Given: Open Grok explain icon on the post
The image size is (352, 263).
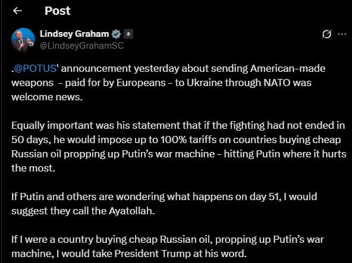Looking at the screenshot, I should point(326,34).
